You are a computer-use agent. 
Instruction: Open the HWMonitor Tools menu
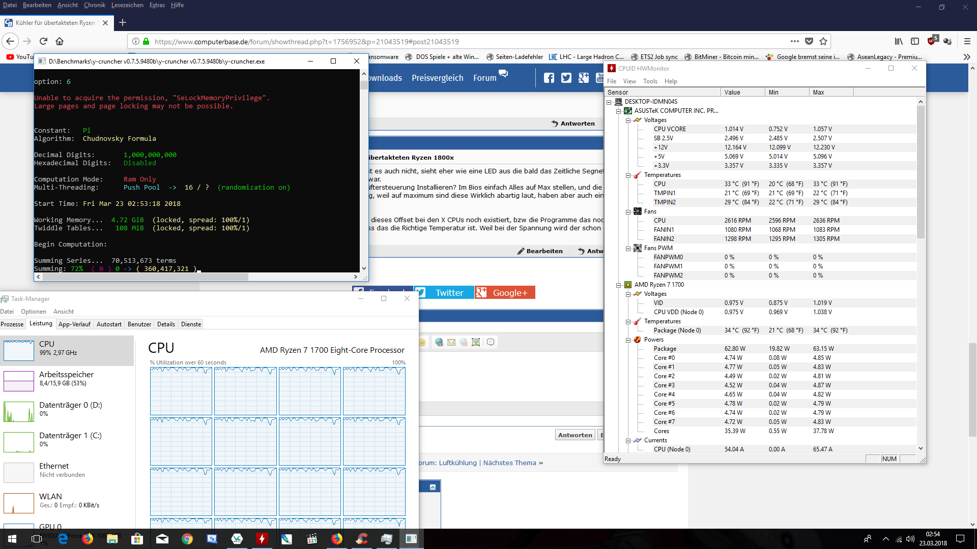tap(650, 81)
